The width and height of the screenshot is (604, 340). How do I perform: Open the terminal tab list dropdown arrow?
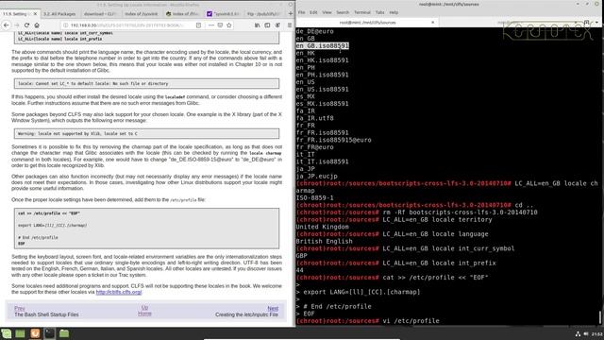click(x=596, y=23)
